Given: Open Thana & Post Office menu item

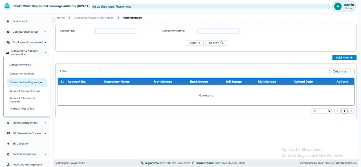Looking at the screenshot, I should 22,109.
